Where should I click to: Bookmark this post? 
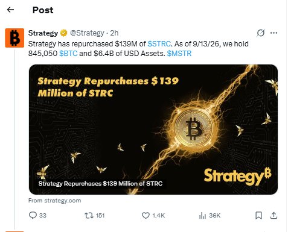click(258, 216)
